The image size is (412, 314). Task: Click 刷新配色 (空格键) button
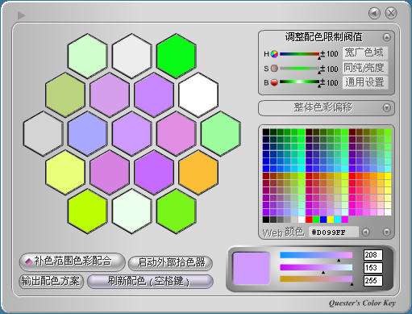tap(150, 281)
